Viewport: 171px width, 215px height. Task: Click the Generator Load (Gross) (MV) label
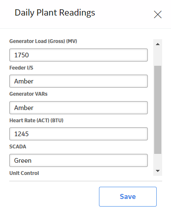43,41
